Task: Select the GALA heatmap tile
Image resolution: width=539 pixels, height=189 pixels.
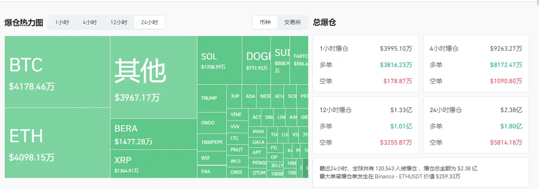Action: [x=257, y=142]
